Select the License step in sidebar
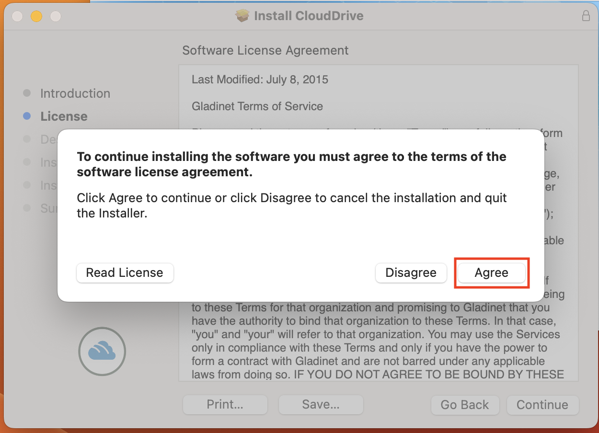Image resolution: width=599 pixels, height=433 pixels. pos(64,116)
